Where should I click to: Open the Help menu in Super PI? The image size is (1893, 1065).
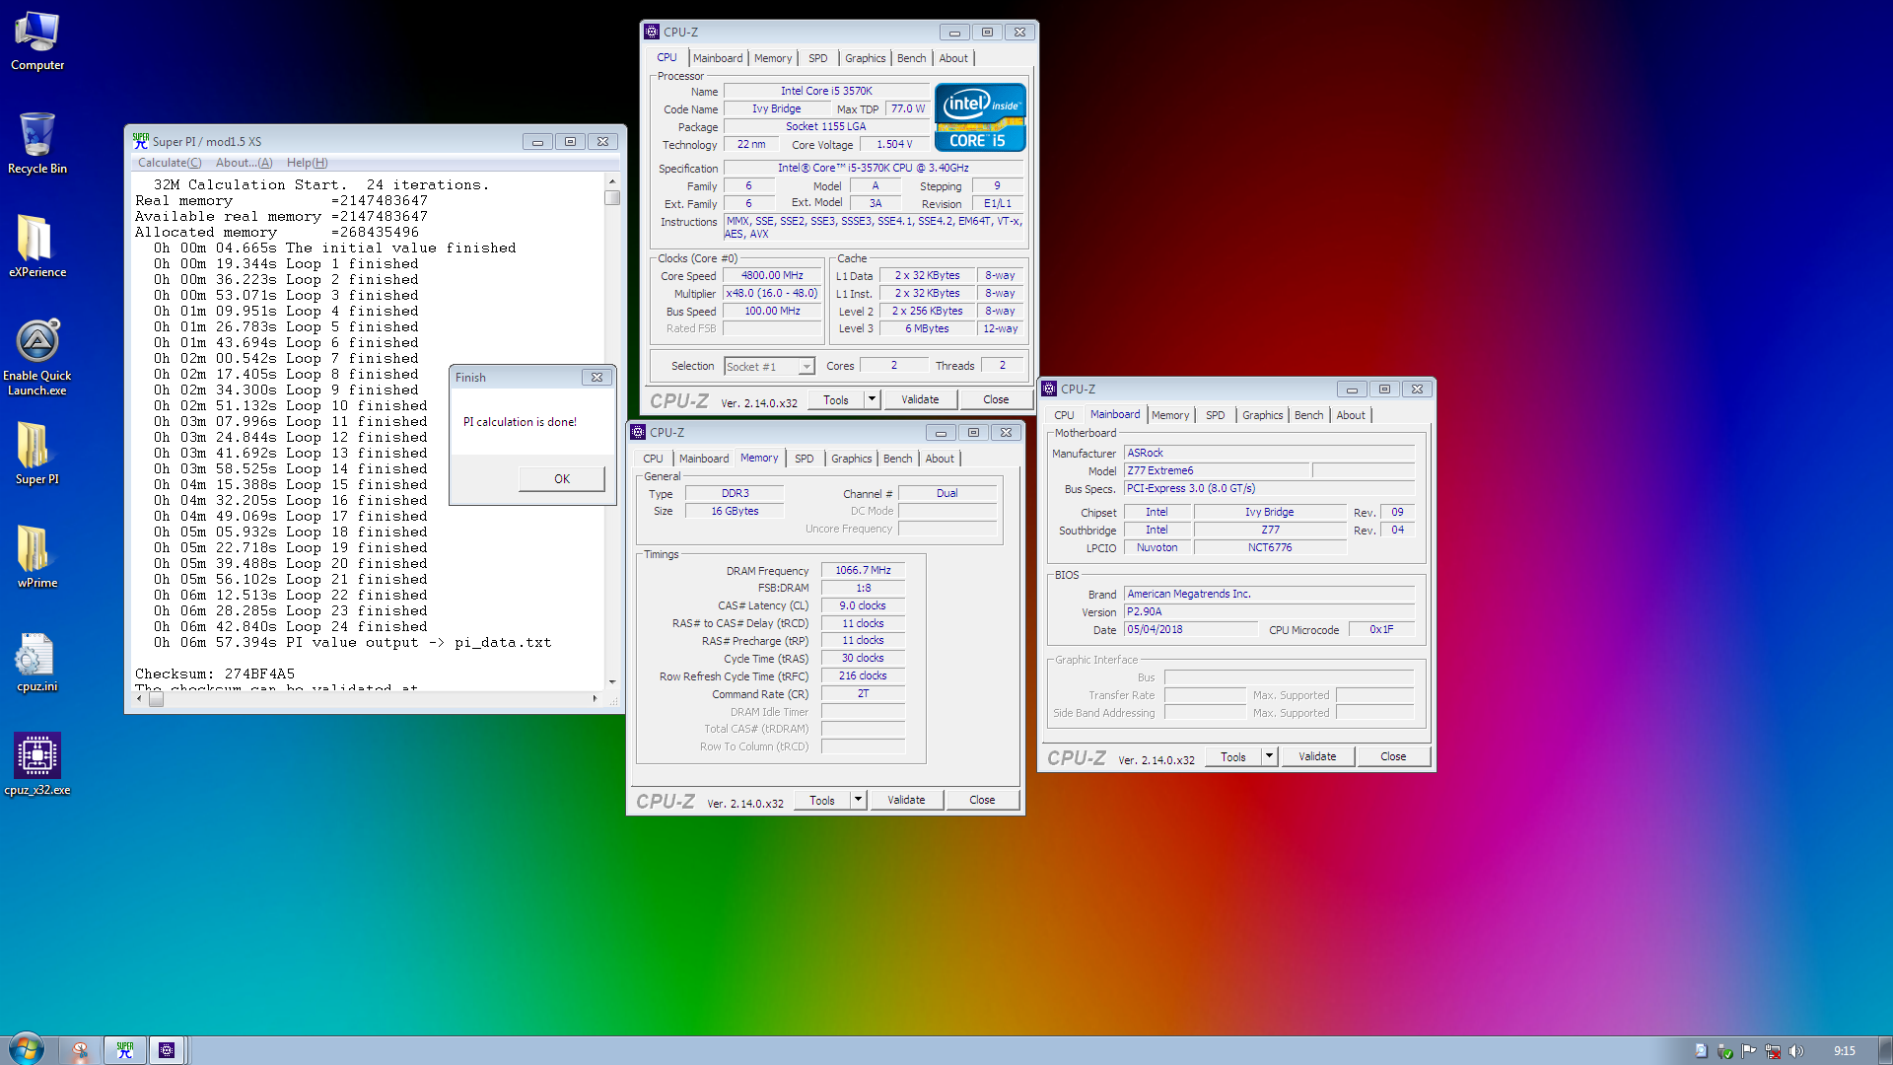point(307,163)
